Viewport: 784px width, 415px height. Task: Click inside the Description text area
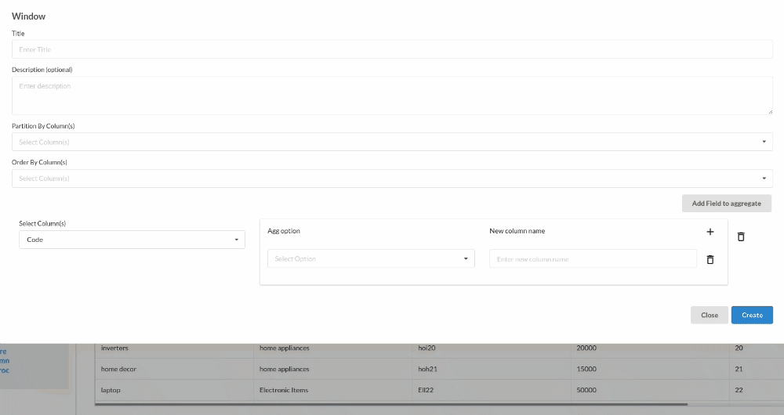(x=392, y=96)
